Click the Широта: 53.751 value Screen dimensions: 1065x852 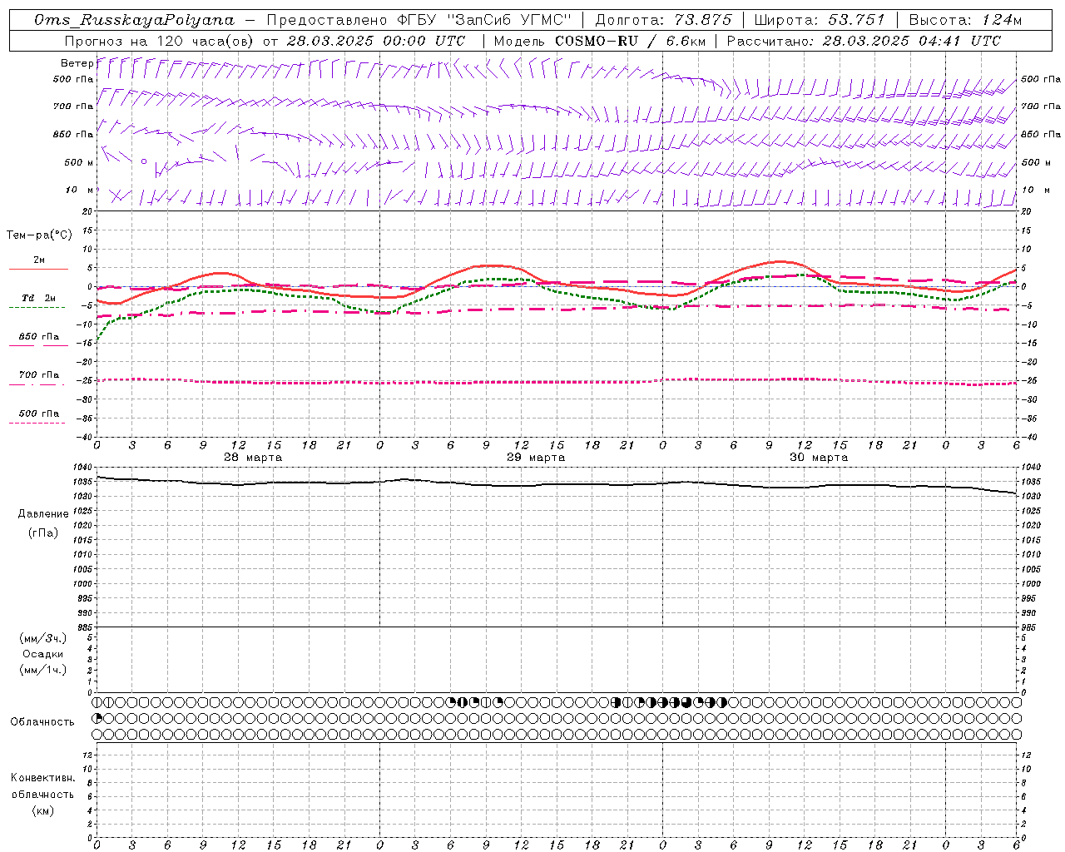coord(820,20)
